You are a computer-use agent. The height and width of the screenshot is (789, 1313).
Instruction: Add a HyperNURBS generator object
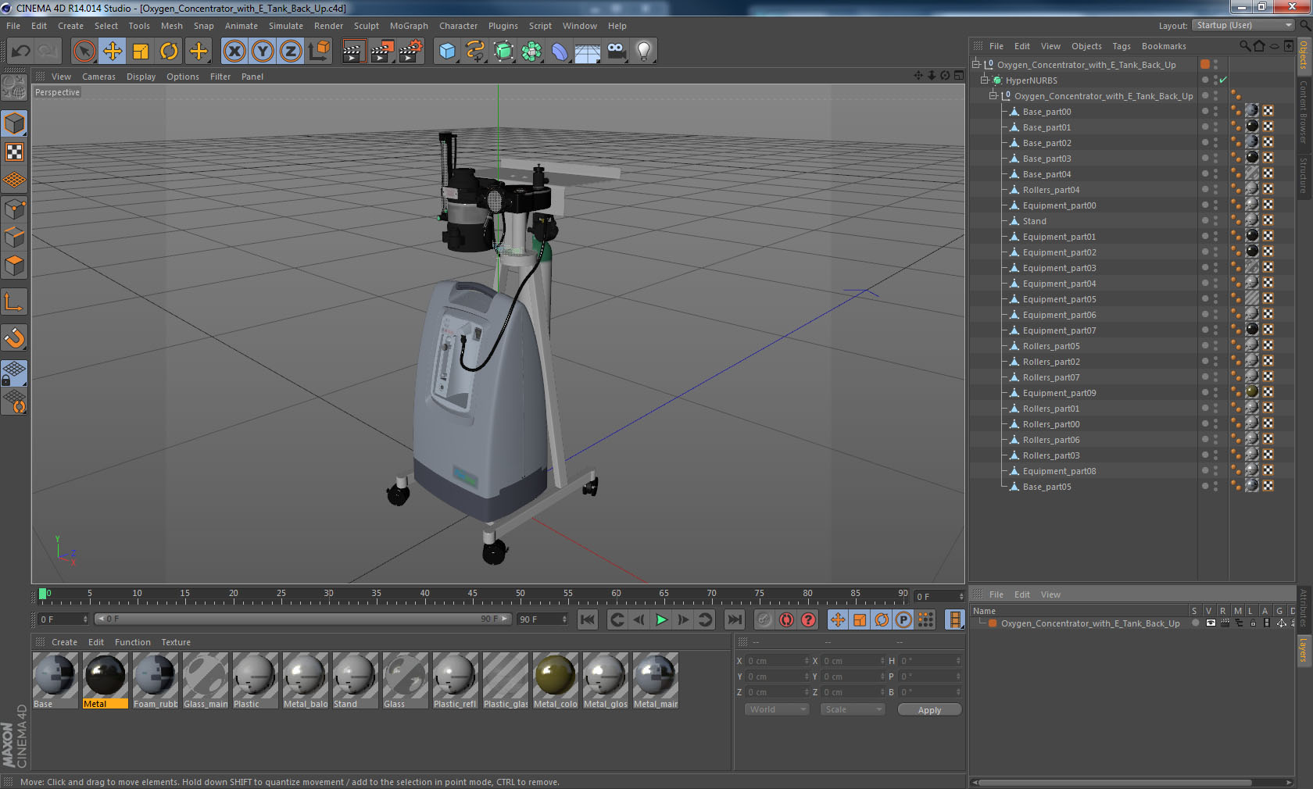click(x=503, y=52)
